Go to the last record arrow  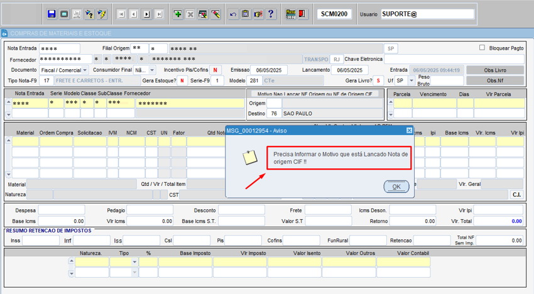click(159, 14)
